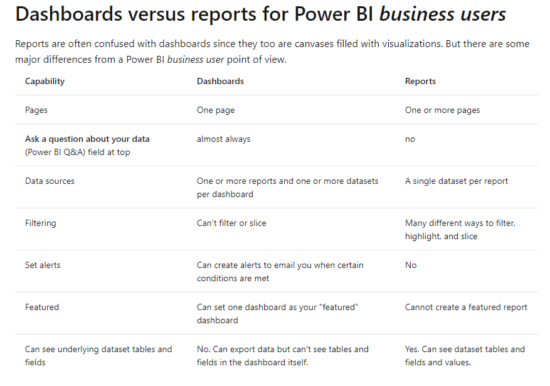This screenshot has width=550, height=386.
Task: Select the Featured row label
Action: [x=42, y=308]
